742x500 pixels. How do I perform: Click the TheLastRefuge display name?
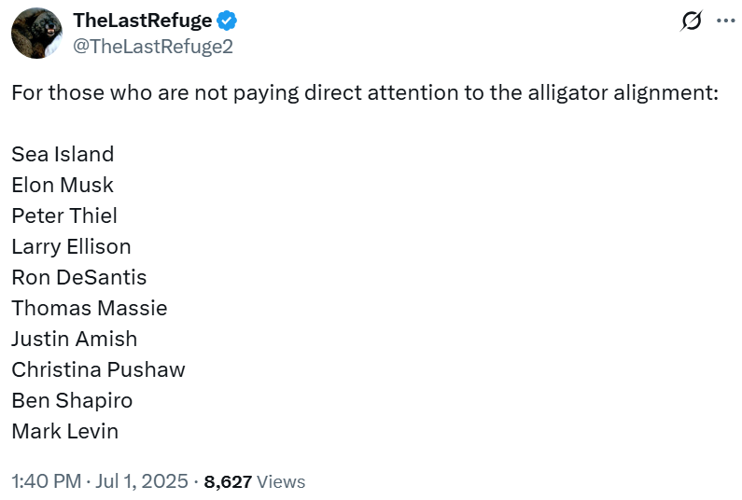142,21
